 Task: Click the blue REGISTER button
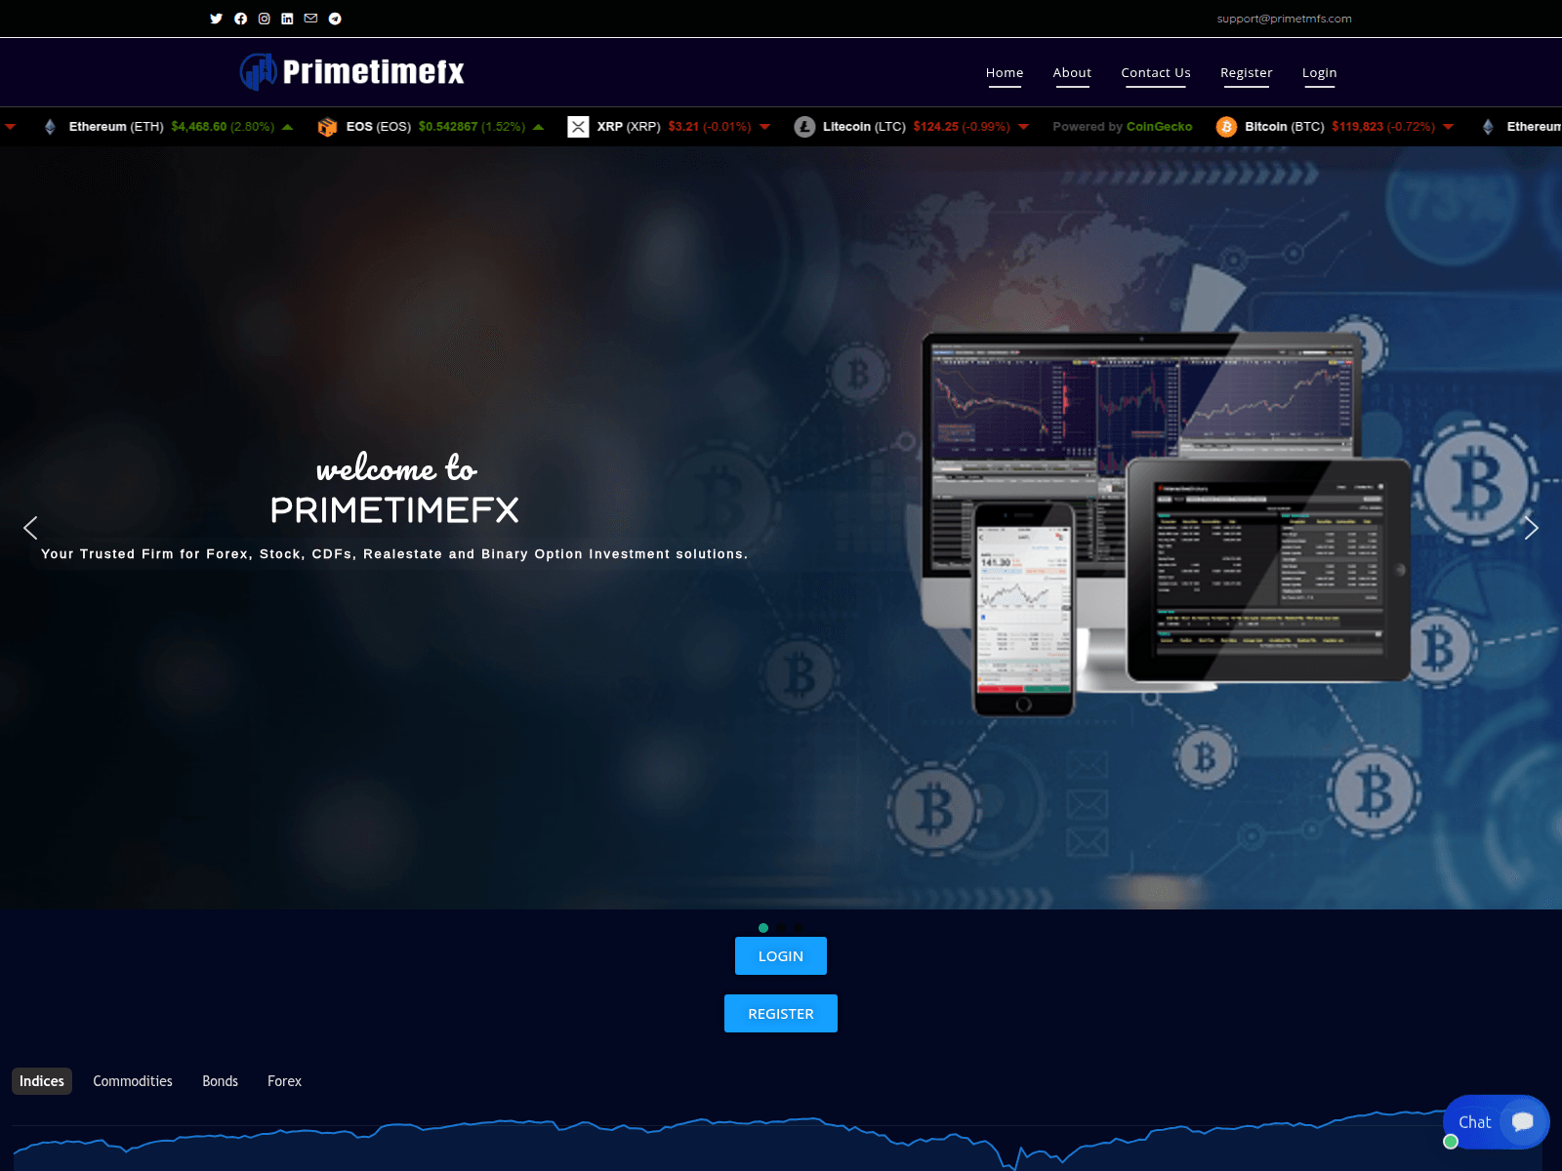click(x=781, y=1014)
